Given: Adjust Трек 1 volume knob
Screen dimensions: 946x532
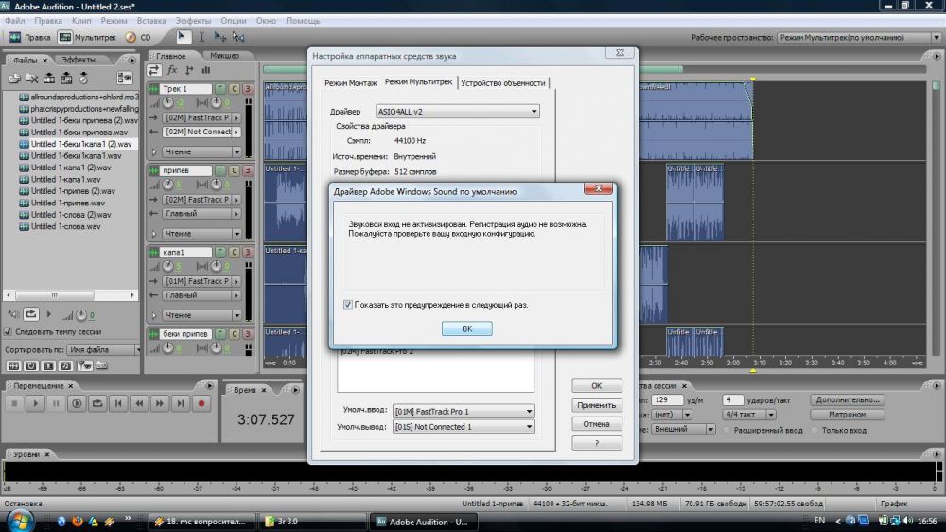Looking at the screenshot, I should pos(168,102).
